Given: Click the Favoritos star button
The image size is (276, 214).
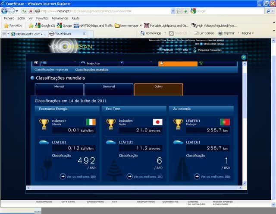Looking at the screenshot, I should (13, 26).
